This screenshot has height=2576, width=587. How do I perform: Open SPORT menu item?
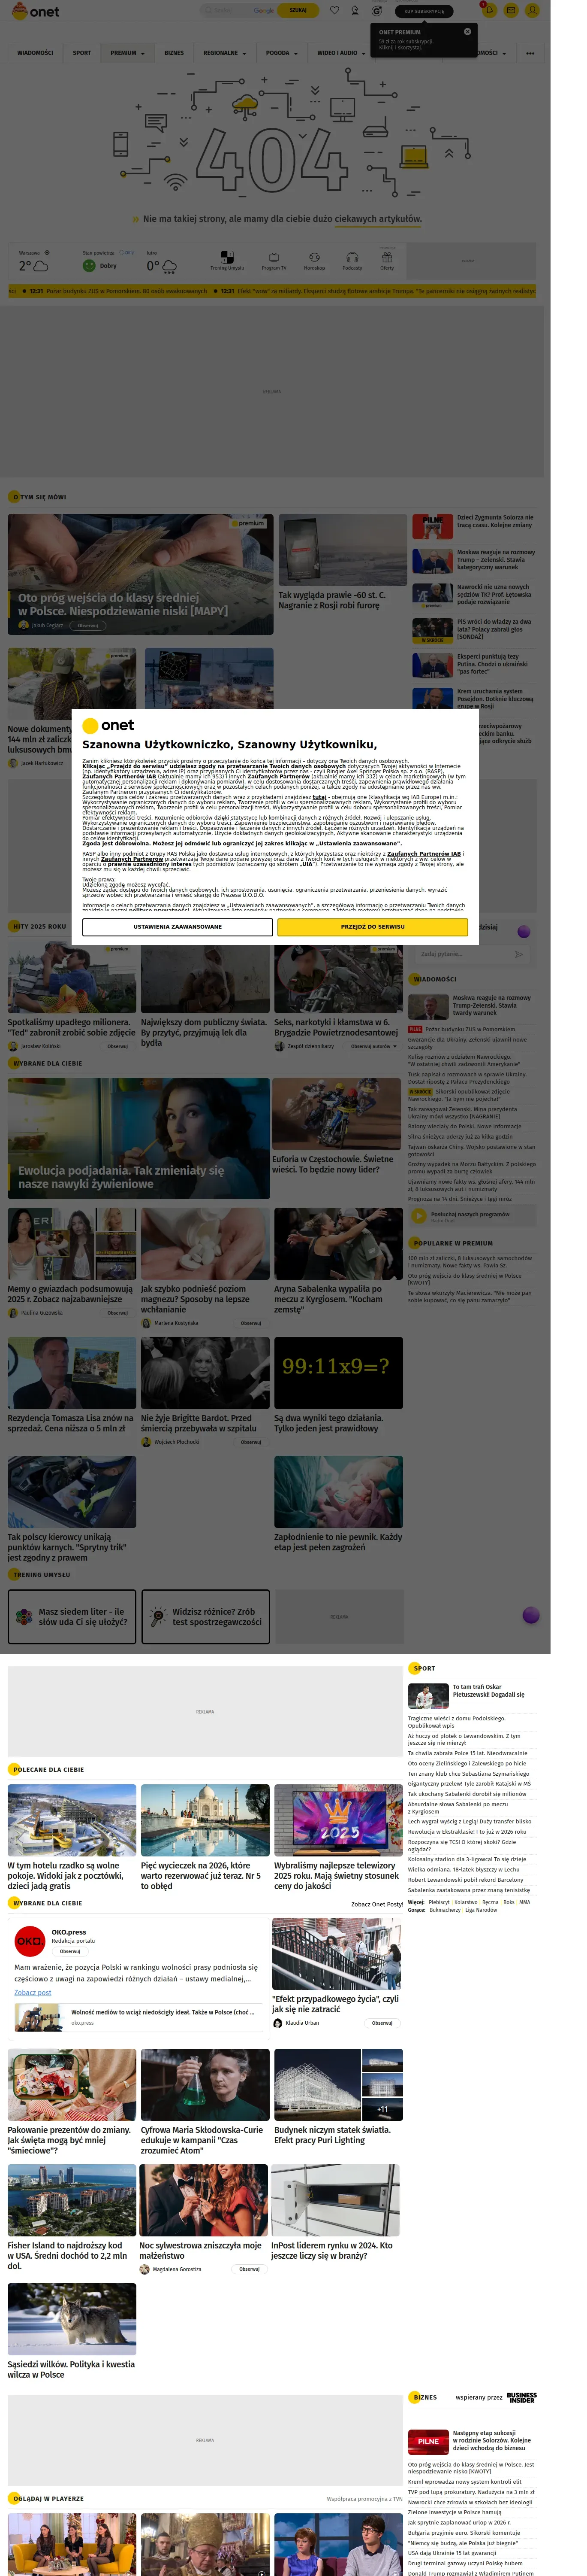pos(82,53)
